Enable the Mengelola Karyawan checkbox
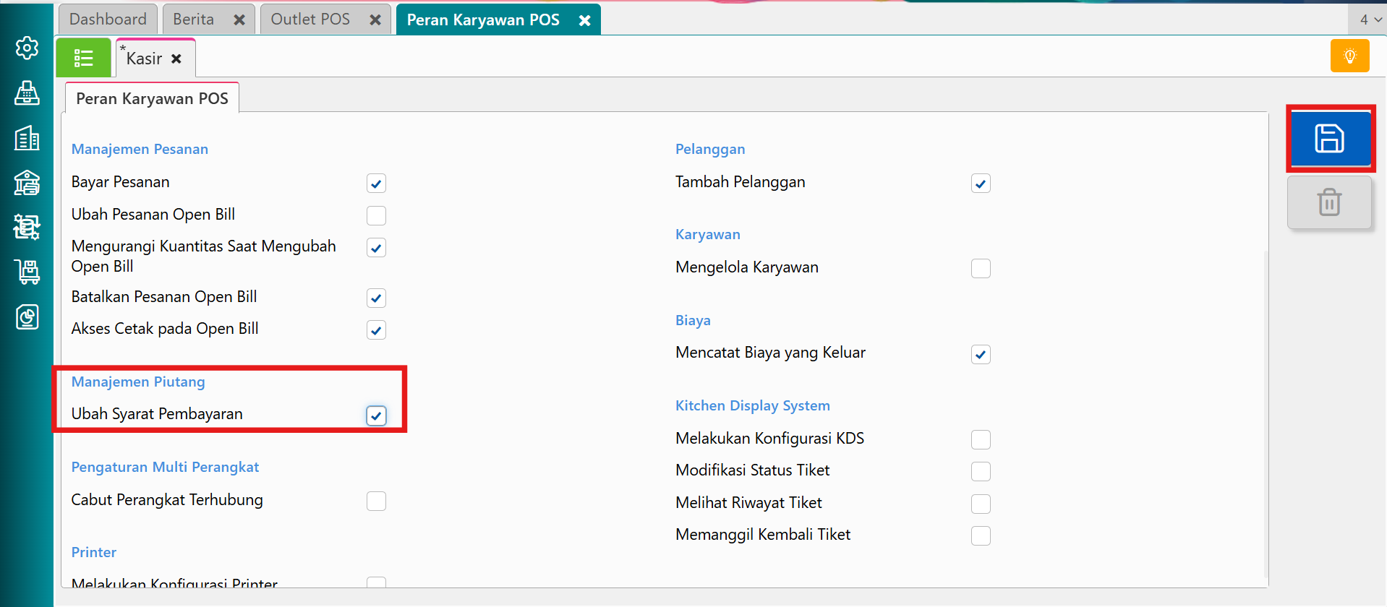 (981, 269)
